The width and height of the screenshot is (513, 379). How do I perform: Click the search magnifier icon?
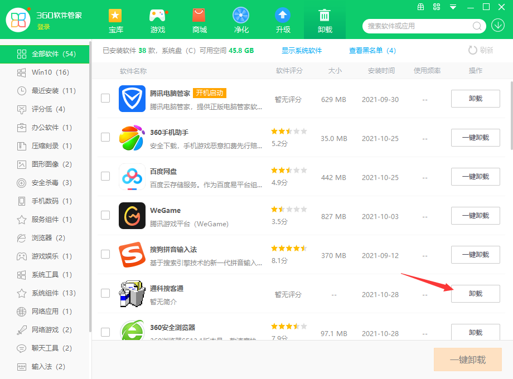[x=477, y=26]
